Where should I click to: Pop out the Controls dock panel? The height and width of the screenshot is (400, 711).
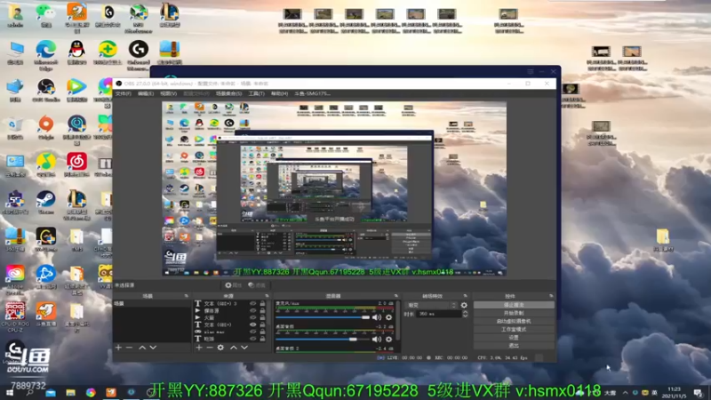pos(551,296)
